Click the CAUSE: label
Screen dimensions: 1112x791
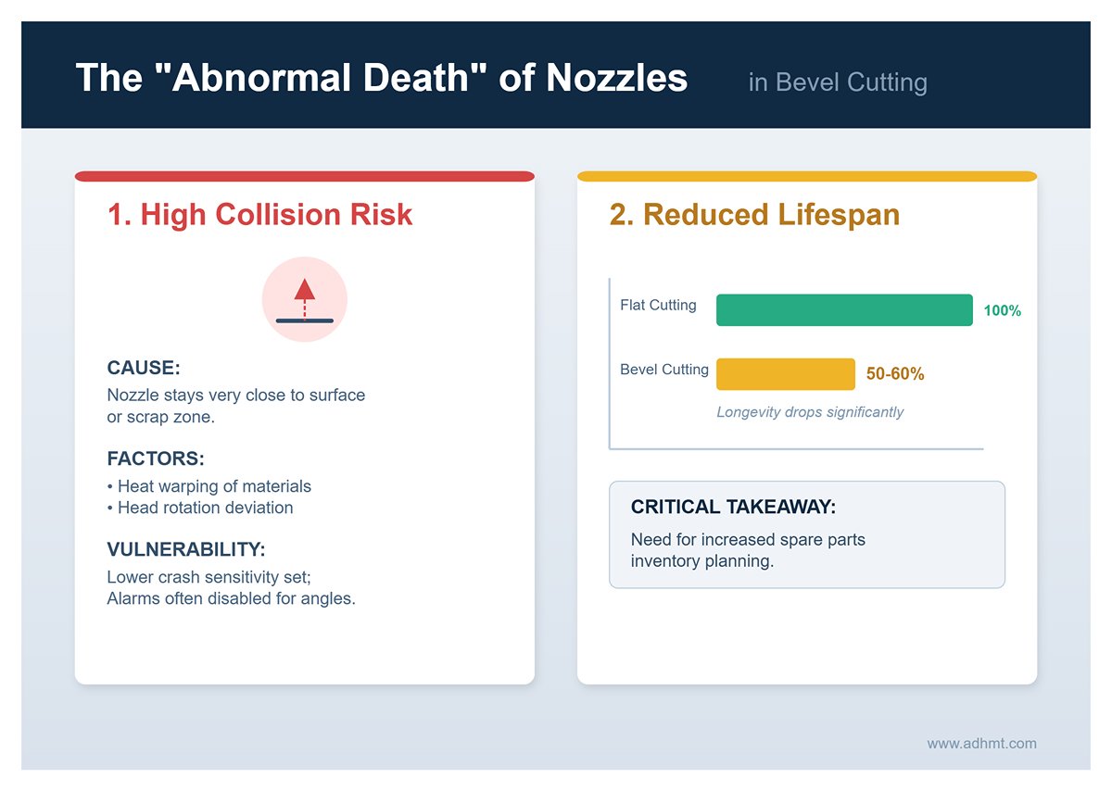144,368
